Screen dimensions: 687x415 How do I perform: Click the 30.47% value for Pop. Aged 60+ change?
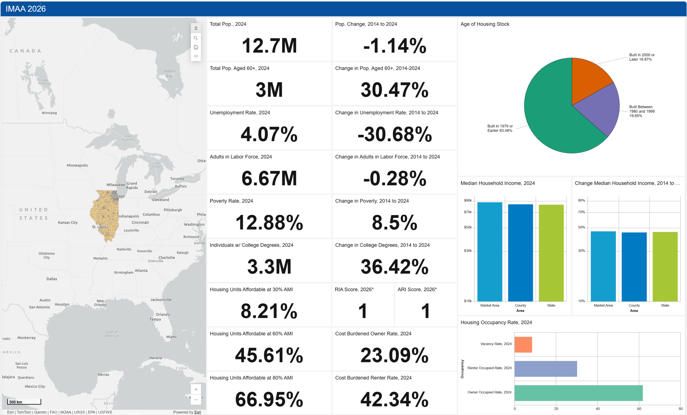(394, 90)
